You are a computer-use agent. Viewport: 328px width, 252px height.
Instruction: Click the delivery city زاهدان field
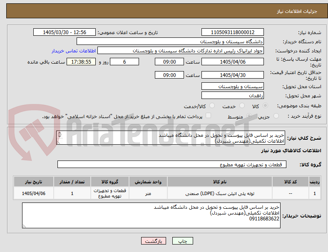point(232,95)
